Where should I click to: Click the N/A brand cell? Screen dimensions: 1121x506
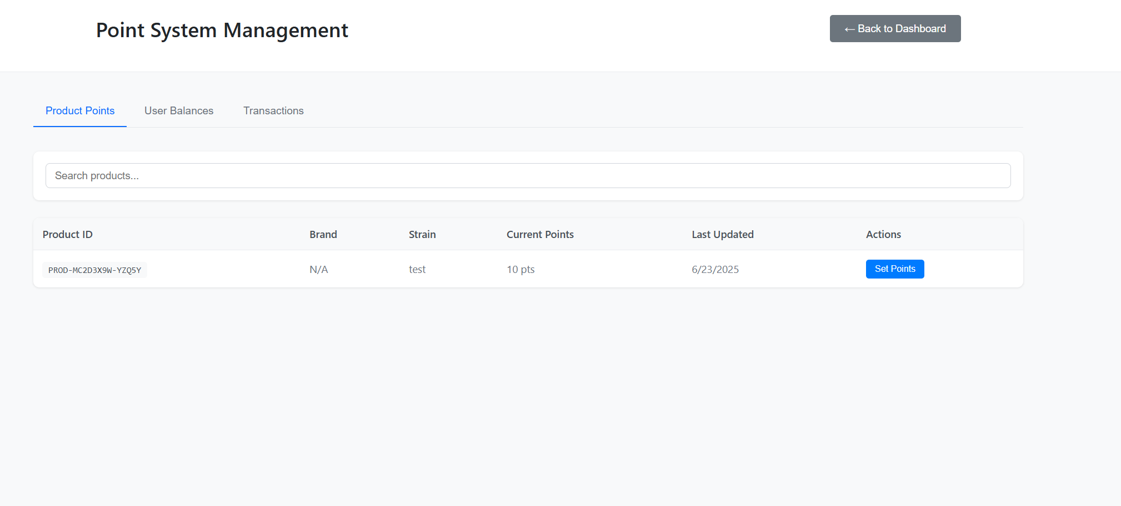click(x=319, y=270)
